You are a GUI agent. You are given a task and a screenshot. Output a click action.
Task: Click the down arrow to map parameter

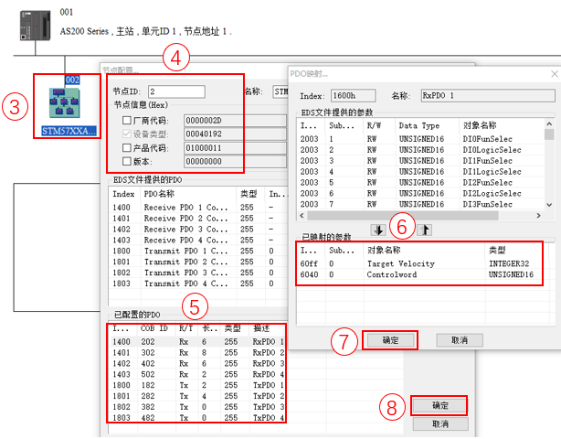378,230
